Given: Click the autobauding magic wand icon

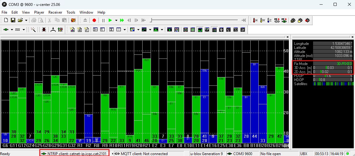Looking at the screenshot, I should pos(34,30).
